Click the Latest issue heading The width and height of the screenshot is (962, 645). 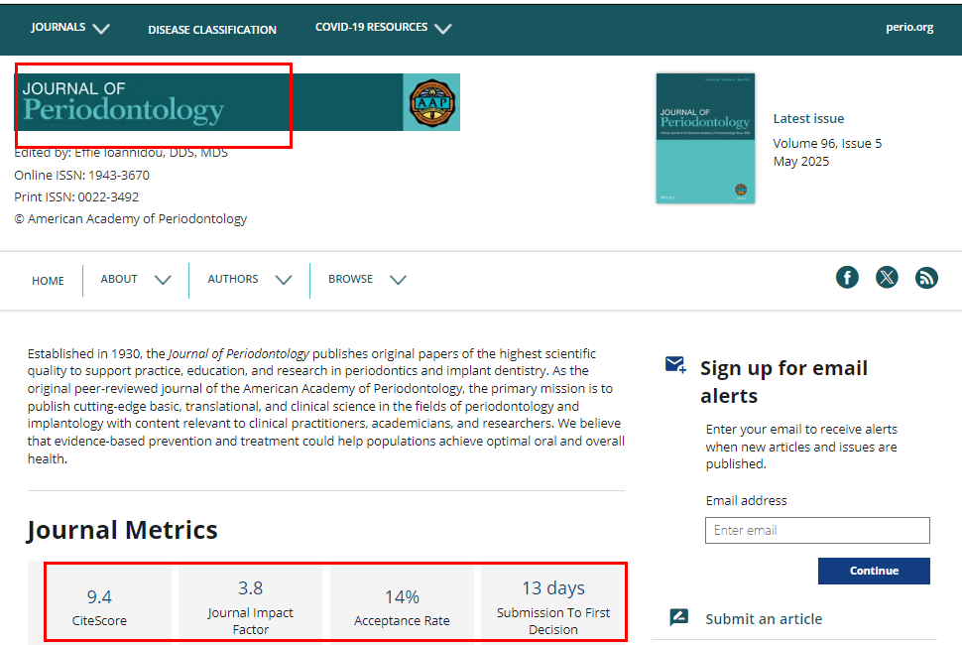tap(808, 118)
